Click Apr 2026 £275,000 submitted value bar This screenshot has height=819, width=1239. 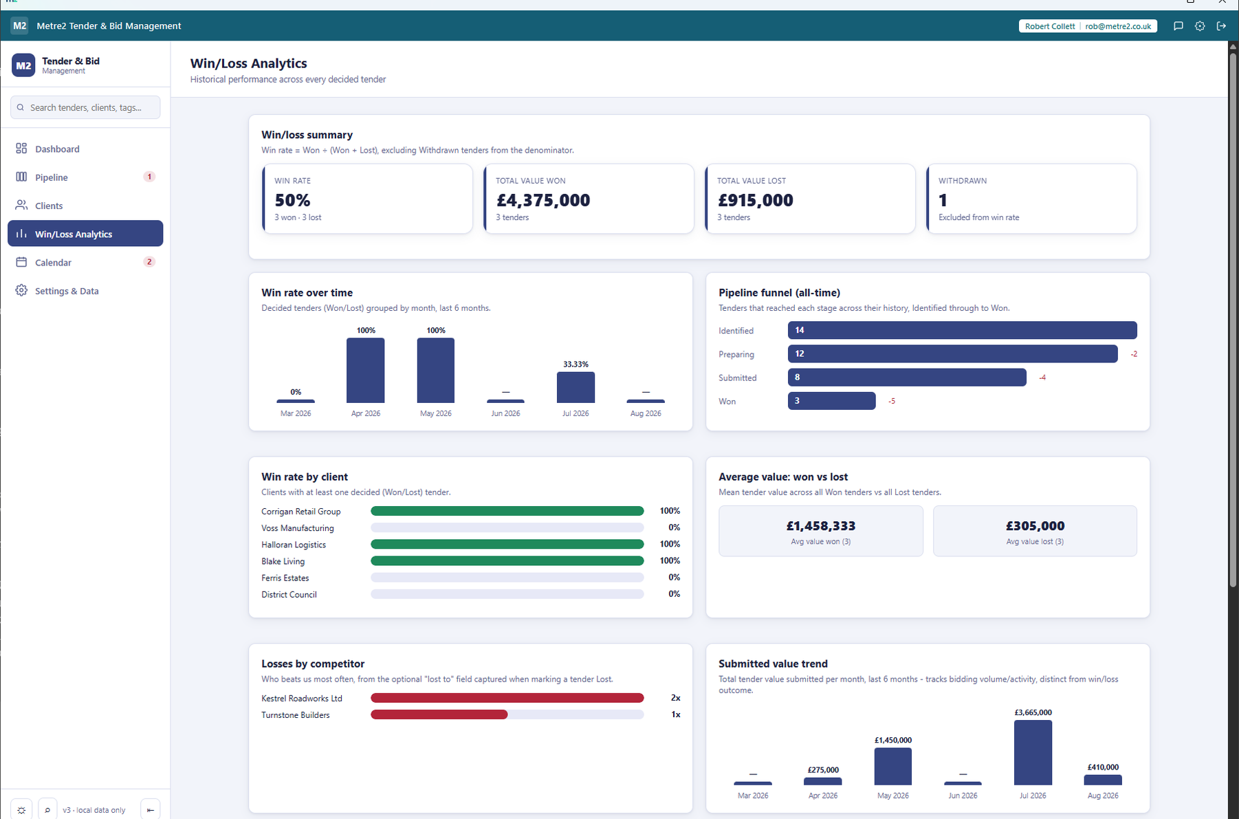coord(822,781)
